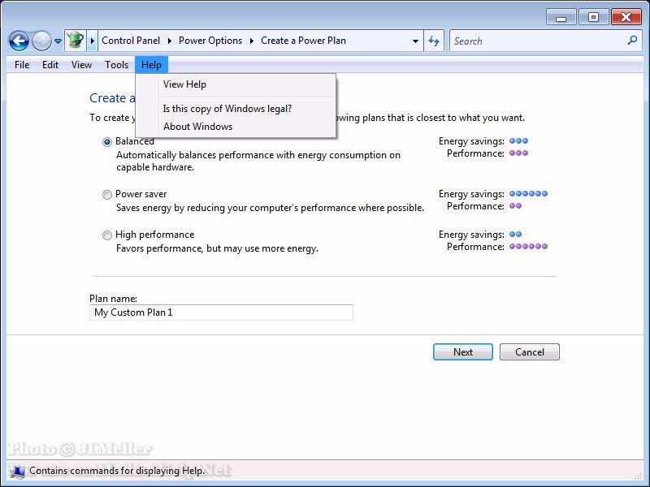Open the Tools menu
Screen dimensions: 650x487
tap(116, 65)
